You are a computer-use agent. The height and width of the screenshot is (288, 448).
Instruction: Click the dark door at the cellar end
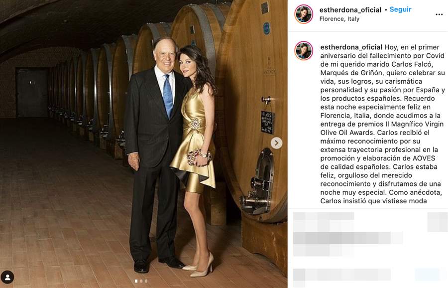pyautogui.click(x=32, y=92)
